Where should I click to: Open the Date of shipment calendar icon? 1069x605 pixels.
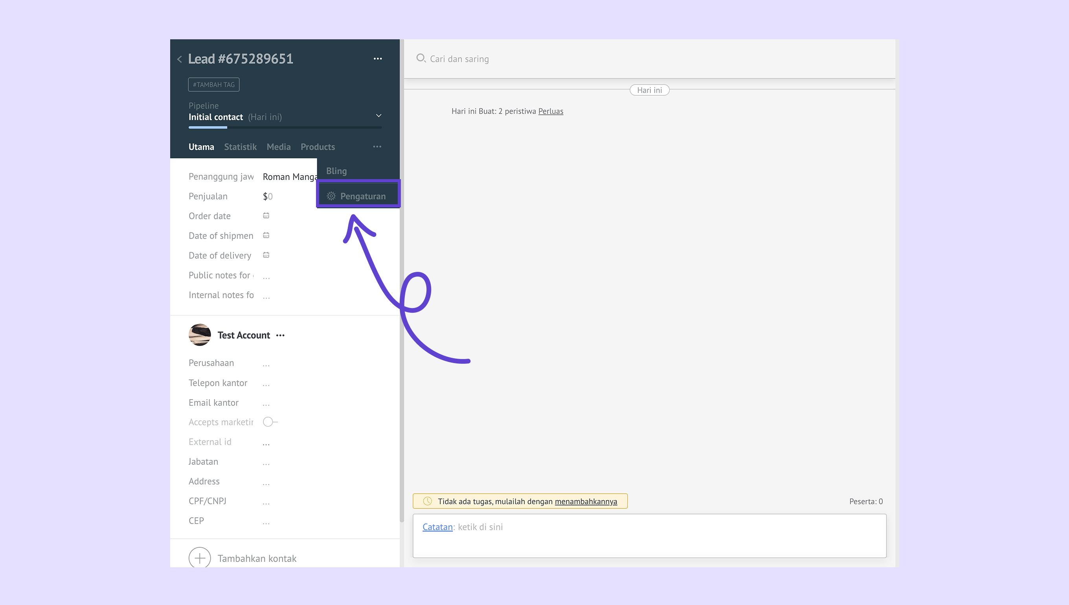pyautogui.click(x=266, y=236)
